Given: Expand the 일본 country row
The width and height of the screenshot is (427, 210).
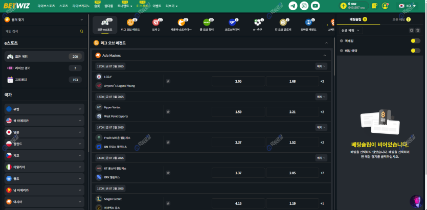Looking at the screenshot, I should click(44, 132).
